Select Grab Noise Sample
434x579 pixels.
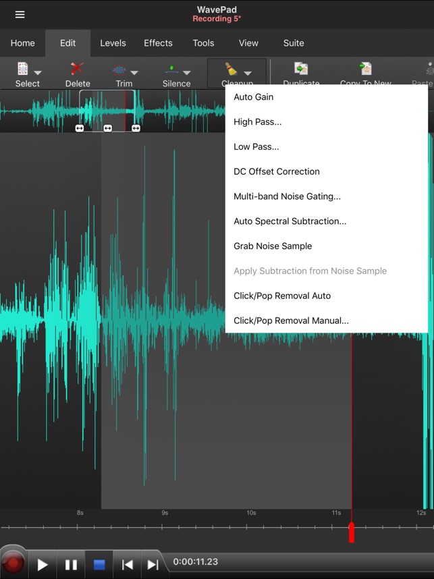coord(327,246)
